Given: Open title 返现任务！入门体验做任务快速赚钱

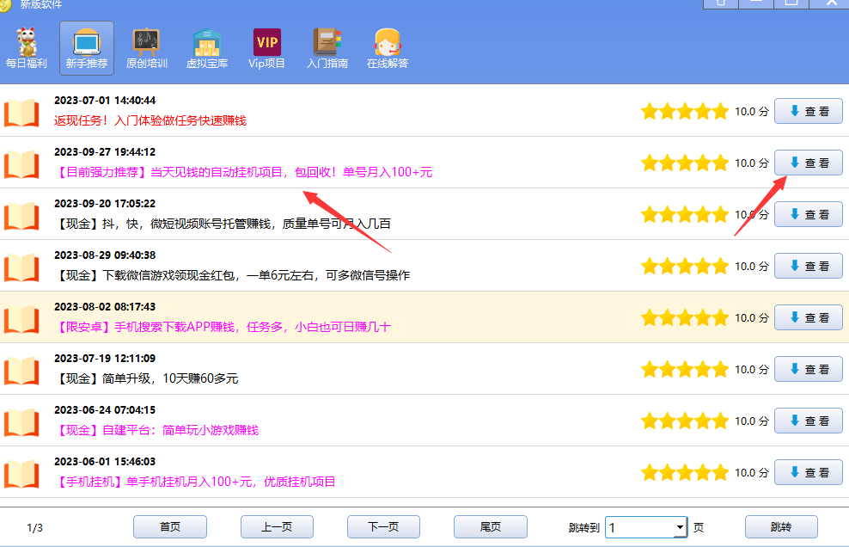Looking at the screenshot, I should 150,120.
